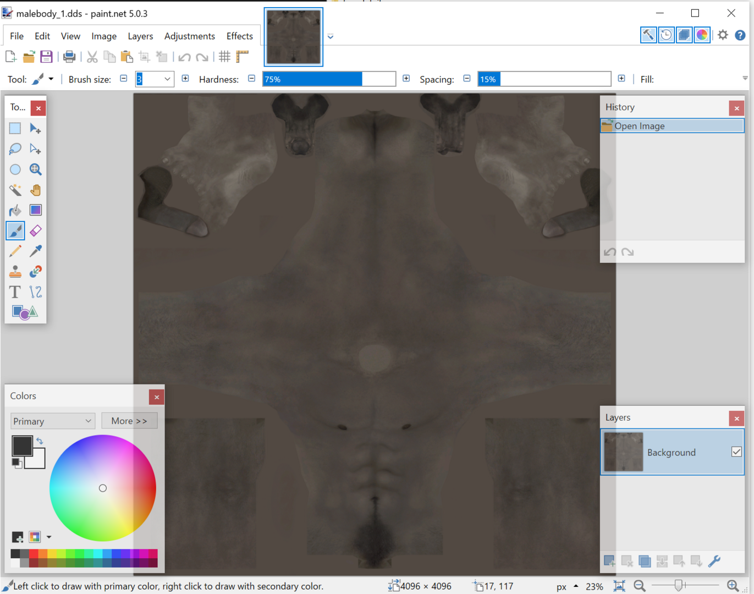The image size is (754, 594).
Task: Open the Edit menu
Action: (42, 36)
